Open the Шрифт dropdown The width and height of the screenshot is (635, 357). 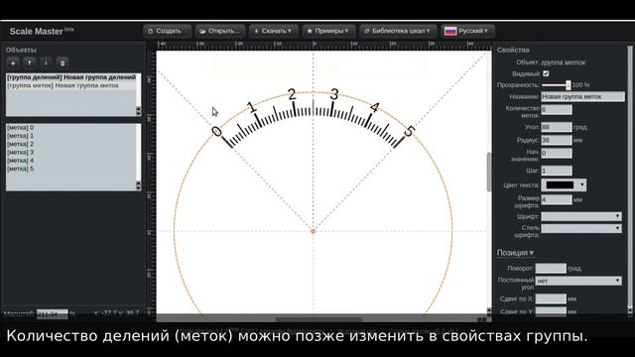(x=581, y=216)
